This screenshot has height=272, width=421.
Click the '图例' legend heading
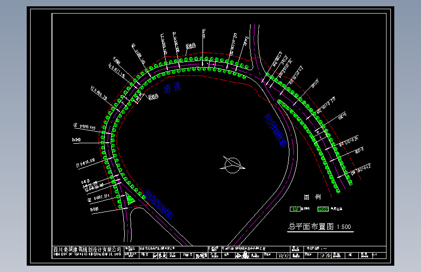tap(313, 197)
